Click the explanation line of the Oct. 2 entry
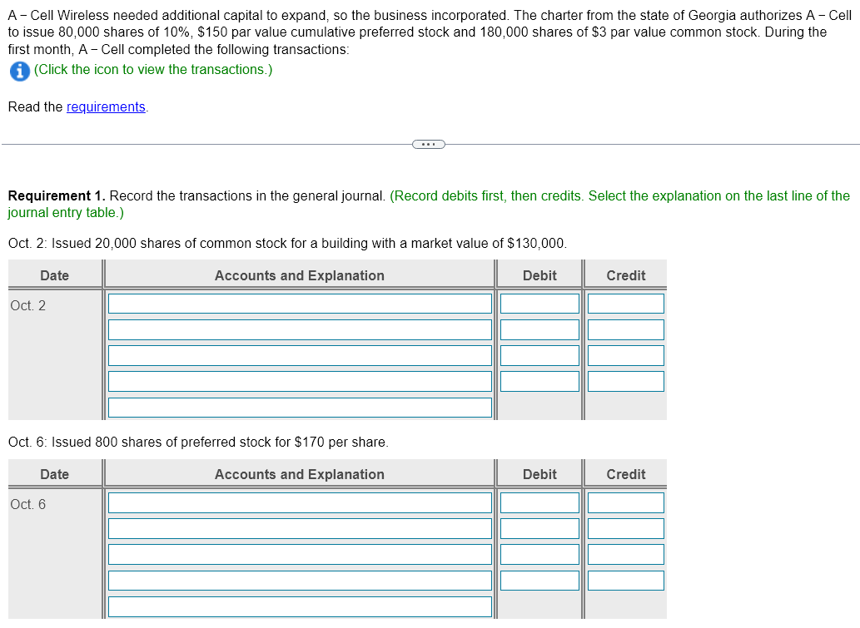Image resolution: width=860 pixels, height=628 pixels. [300, 407]
